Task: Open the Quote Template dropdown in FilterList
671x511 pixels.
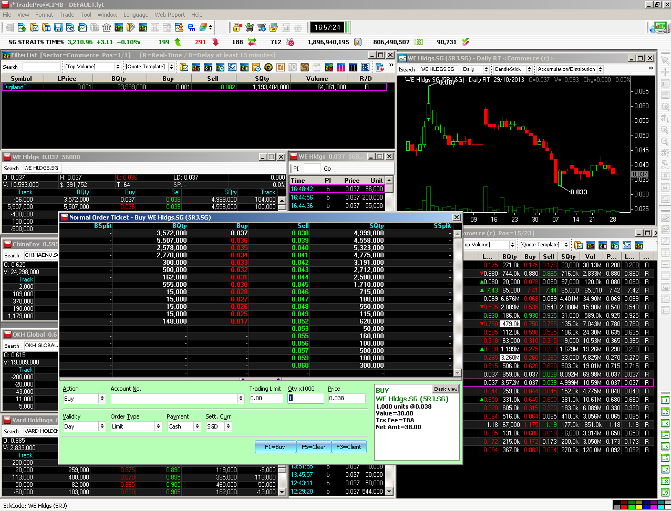Action: click(x=171, y=67)
